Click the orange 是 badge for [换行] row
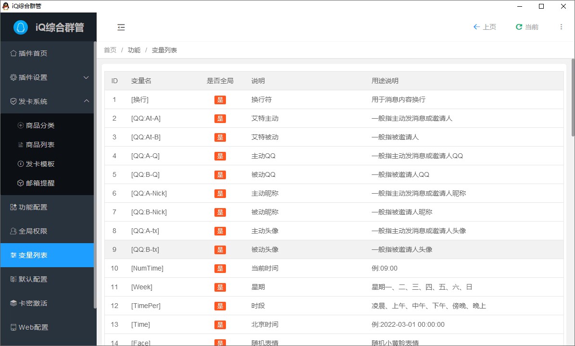The width and height of the screenshot is (575, 346). pyautogui.click(x=220, y=100)
